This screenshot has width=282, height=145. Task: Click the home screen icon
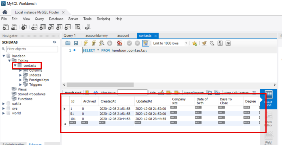pyautogui.click(x=5, y=12)
